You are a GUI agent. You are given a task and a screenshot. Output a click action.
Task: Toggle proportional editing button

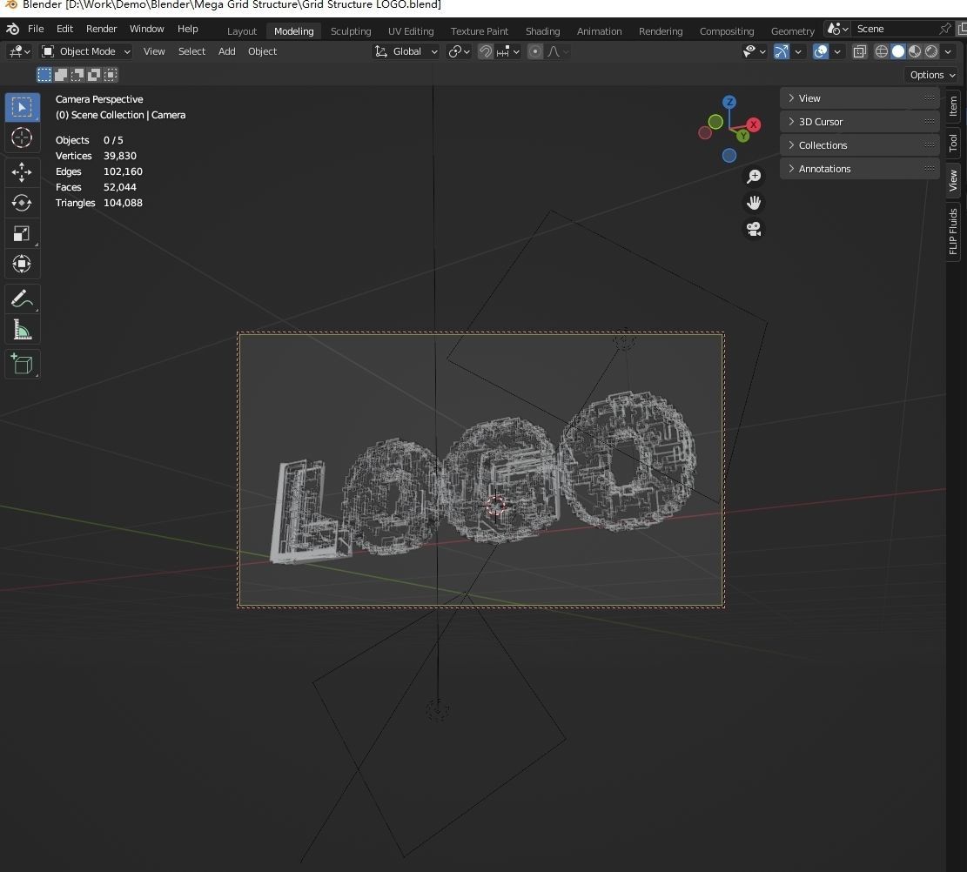pos(535,52)
